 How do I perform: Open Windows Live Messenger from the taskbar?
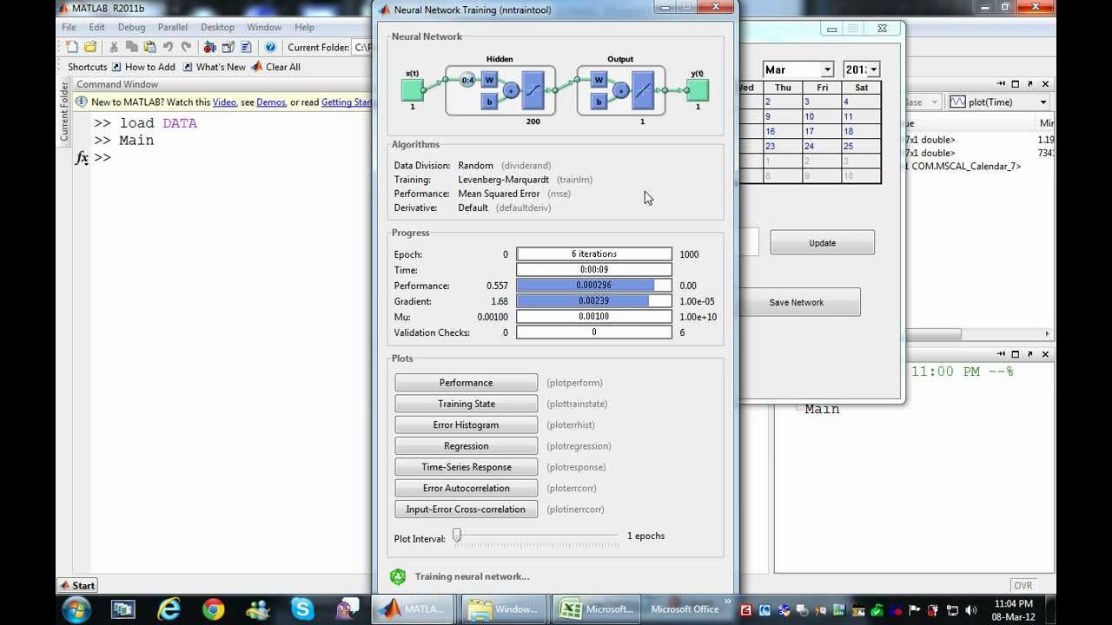click(258, 609)
